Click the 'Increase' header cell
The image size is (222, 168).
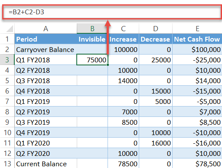tap(123, 39)
